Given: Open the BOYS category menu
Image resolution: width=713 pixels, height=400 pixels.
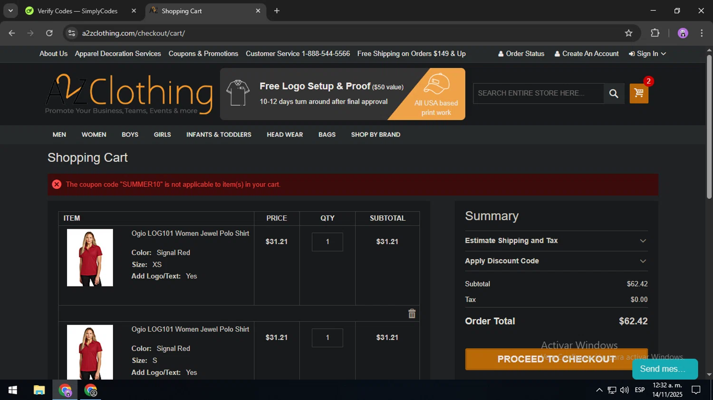Looking at the screenshot, I should tap(130, 135).
